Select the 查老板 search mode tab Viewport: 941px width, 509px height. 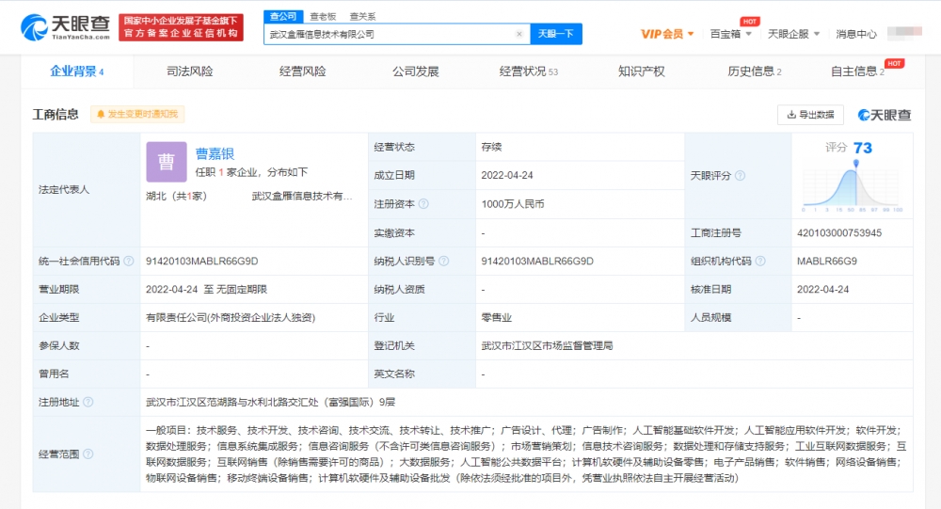323,16
